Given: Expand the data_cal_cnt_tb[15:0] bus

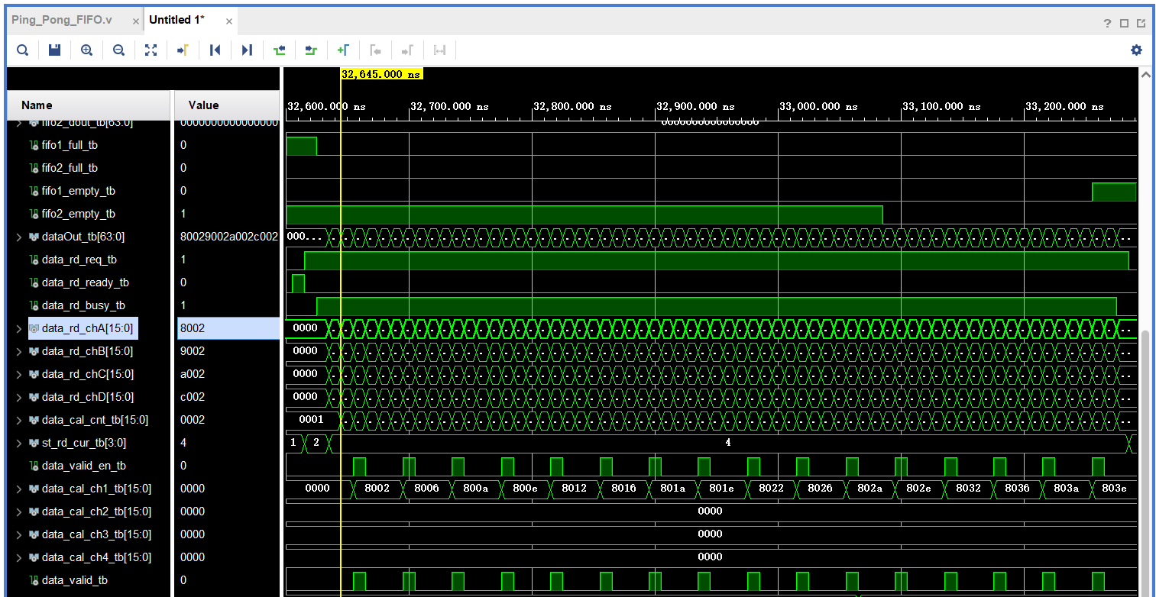Looking at the screenshot, I should tap(19, 420).
